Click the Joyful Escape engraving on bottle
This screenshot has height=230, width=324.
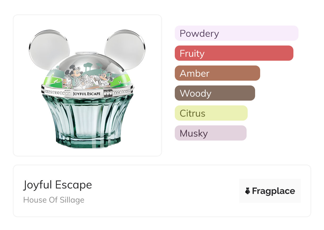coord(86,94)
